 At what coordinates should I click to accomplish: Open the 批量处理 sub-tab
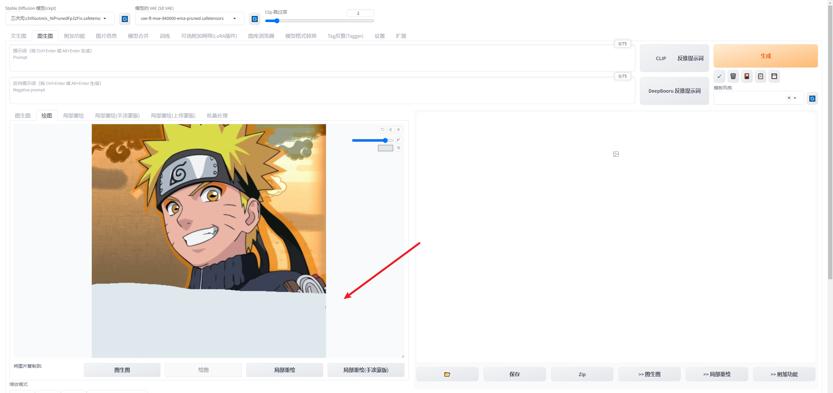(x=217, y=116)
